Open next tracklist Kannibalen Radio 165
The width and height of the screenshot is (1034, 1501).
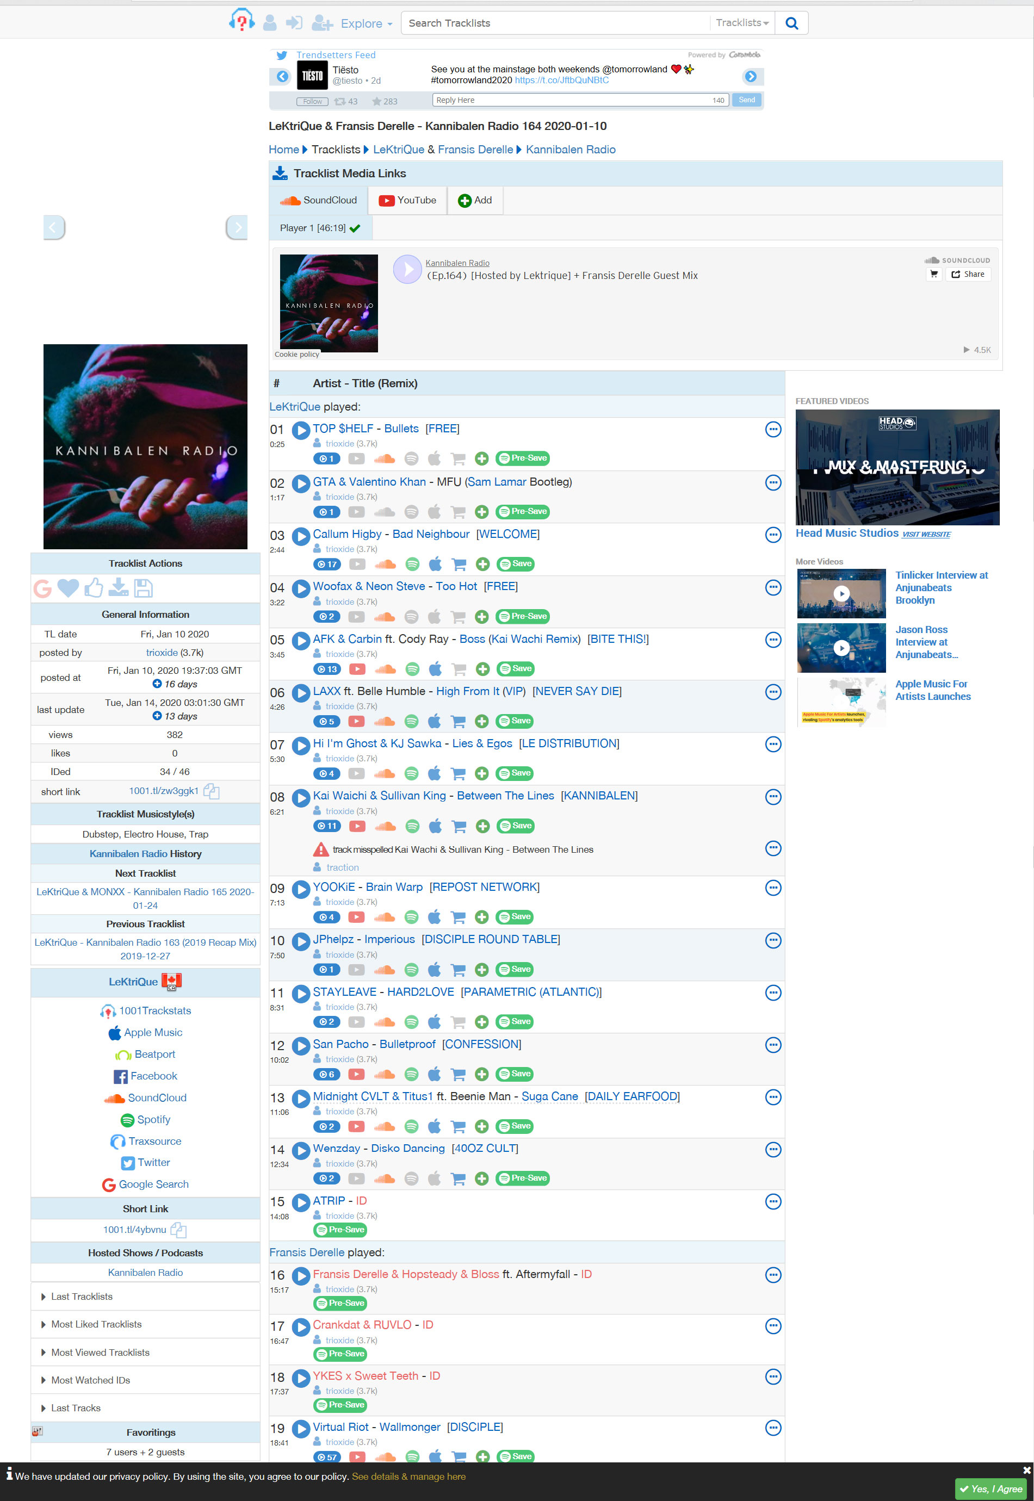(145, 898)
